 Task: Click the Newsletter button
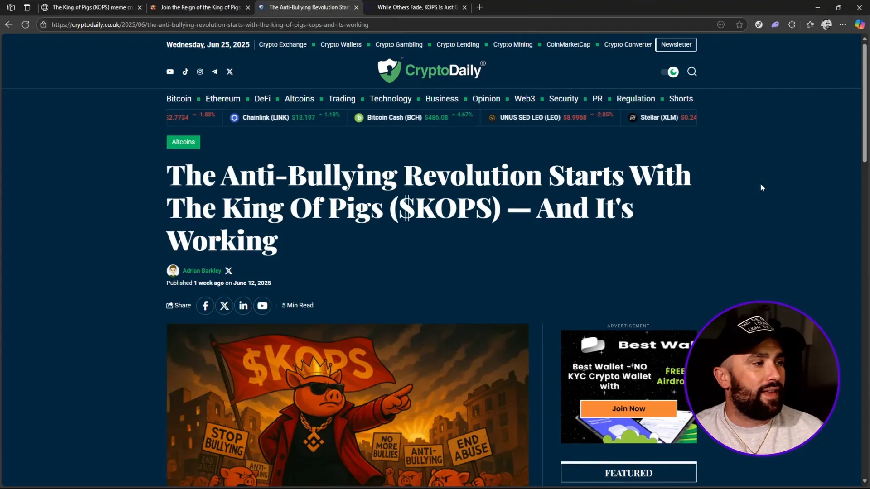(676, 44)
